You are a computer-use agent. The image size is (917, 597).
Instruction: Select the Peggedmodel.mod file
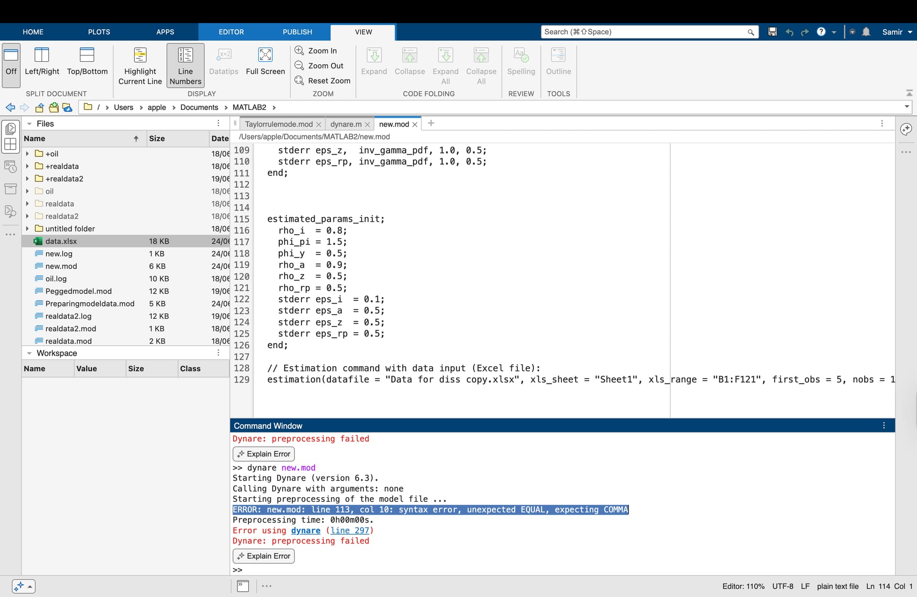(126, 291)
